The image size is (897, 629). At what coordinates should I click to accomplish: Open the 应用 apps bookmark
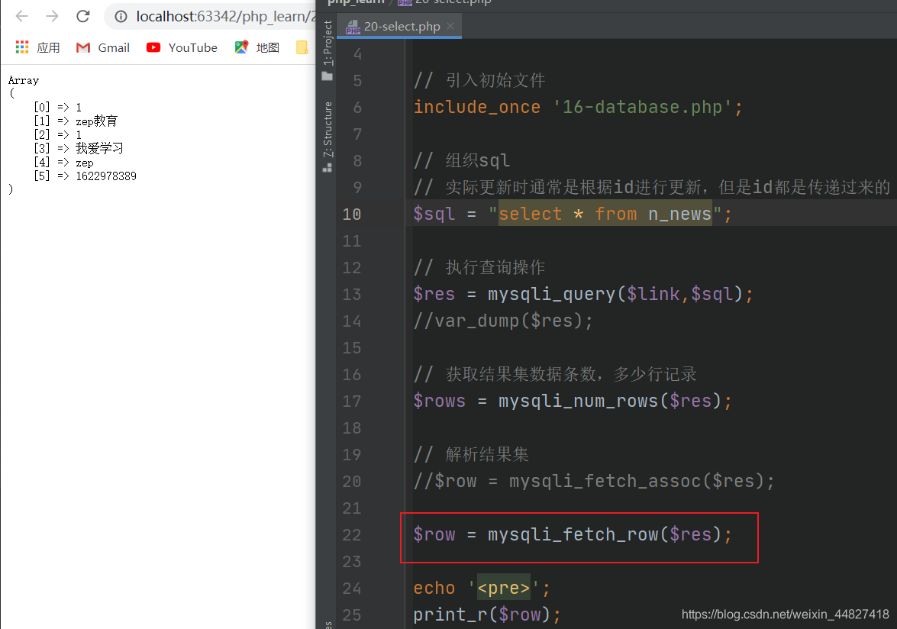coord(37,47)
